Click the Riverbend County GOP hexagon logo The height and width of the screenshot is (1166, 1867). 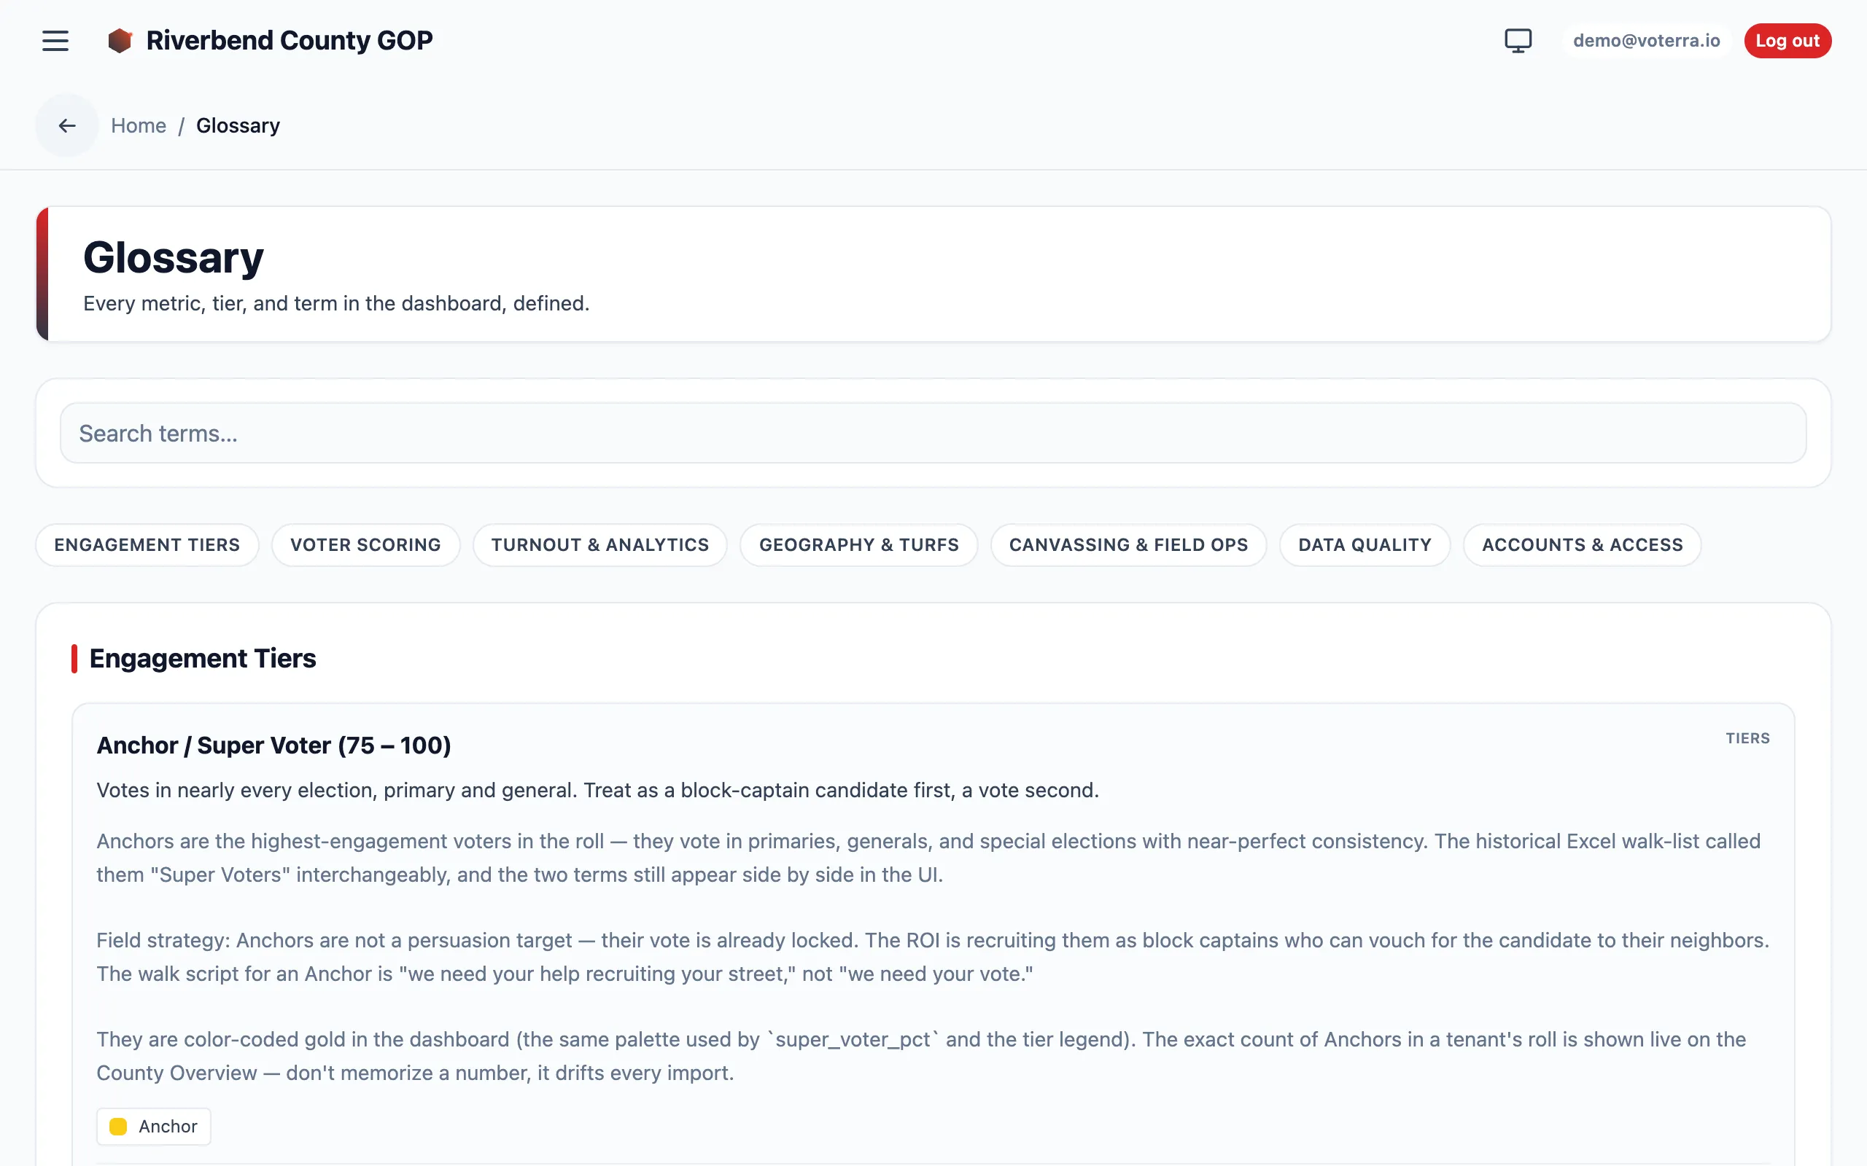[x=120, y=41]
